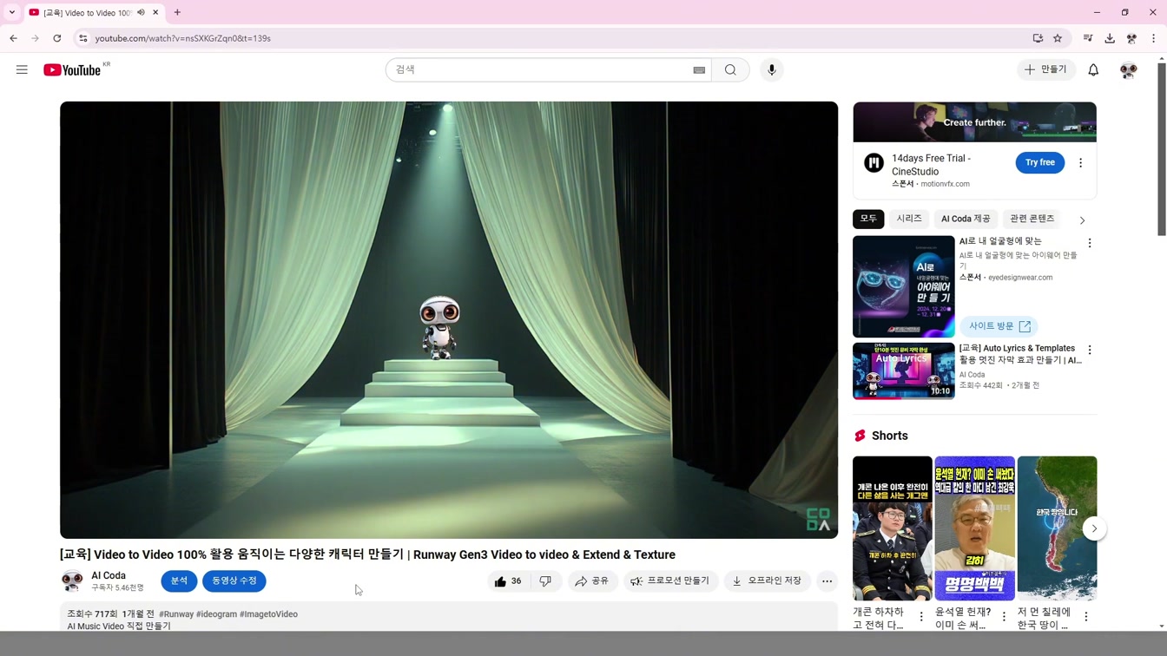The image size is (1167, 656).
Task: Open browser downloads
Action: pyautogui.click(x=1110, y=38)
